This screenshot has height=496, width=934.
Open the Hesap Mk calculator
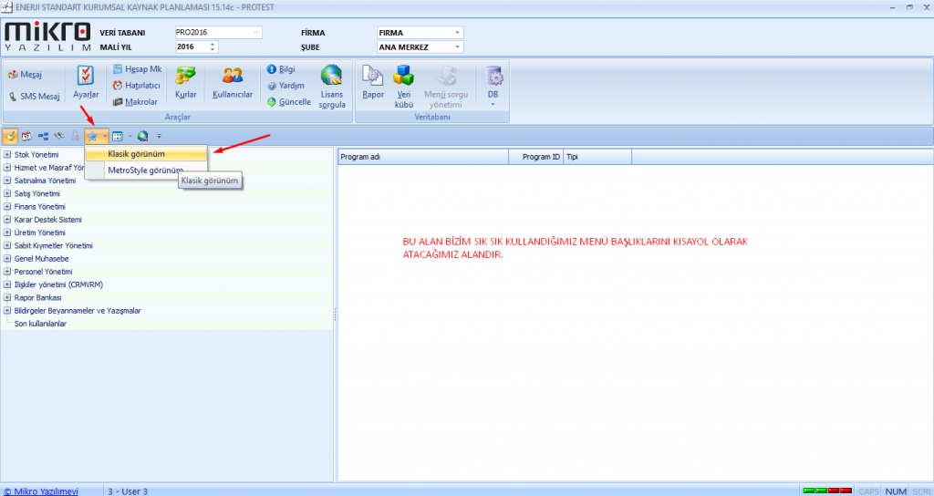[x=137, y=69]
